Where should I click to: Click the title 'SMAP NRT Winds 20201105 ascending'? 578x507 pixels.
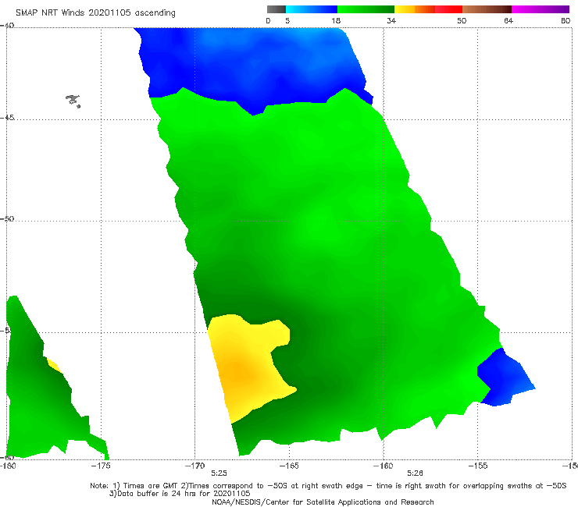pyautogui.click(x=95, y=13)
